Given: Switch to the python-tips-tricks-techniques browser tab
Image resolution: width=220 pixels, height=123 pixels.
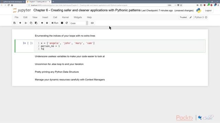Looking at the screenshot, I should (x=13, y=2).
